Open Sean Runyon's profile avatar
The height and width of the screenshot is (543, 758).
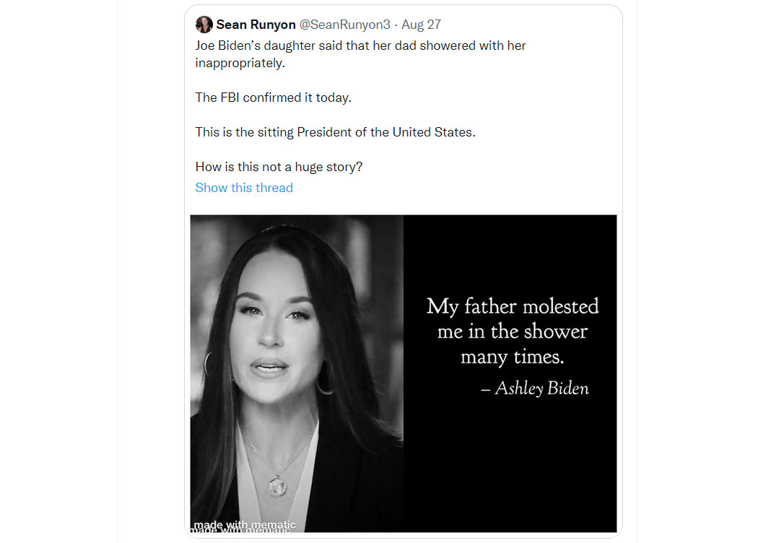tap(204, 24)
